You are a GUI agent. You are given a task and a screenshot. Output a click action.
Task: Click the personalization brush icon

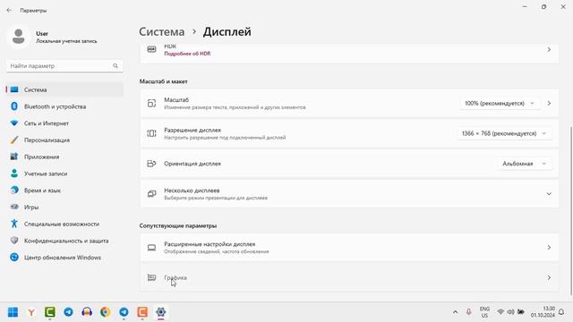(14, 140)
